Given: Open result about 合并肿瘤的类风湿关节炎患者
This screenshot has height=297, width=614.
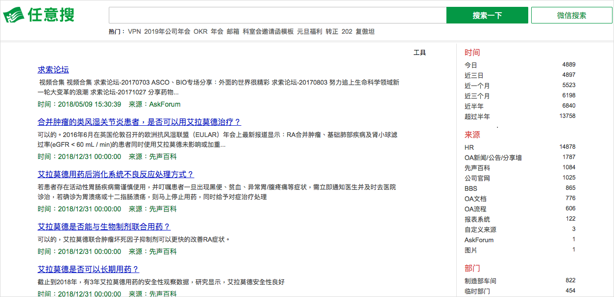Looking at the screenshot, I should click(139, 122).
